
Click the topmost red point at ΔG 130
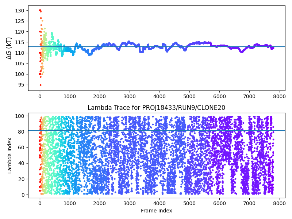pyautogui.click(x=40, y=10)
